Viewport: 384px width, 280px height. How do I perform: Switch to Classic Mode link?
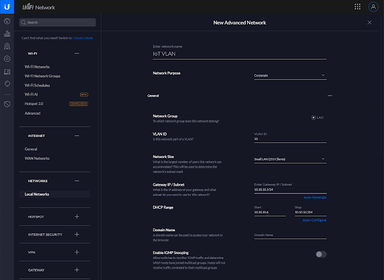pos(83,38)
